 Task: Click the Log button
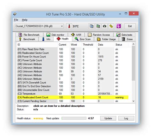click(126, 118)
